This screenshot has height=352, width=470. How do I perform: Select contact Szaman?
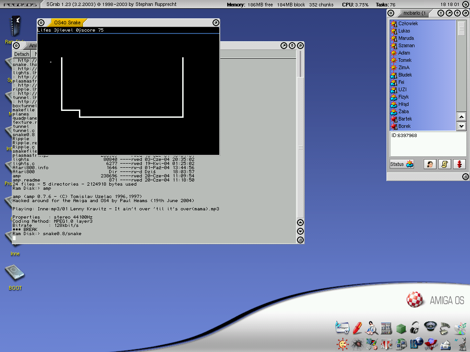click(423, 45)
